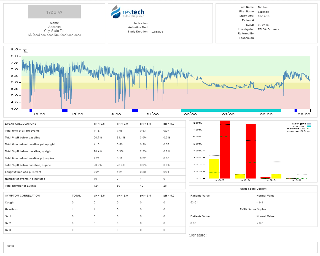
Task: Click the RYAN Score Upright value 53.61
Action: (194, 203)
